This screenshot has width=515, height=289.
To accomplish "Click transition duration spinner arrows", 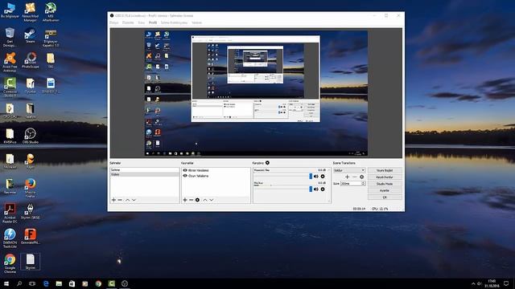I will tap(363, 184).
